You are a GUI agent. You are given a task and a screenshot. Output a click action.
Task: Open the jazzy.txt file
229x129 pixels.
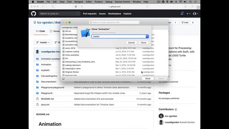pos(45,105)
